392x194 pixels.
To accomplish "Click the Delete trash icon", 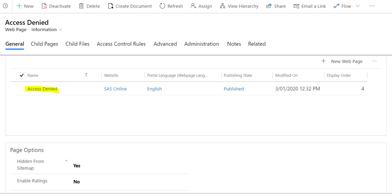I will [x=81, y=6].
